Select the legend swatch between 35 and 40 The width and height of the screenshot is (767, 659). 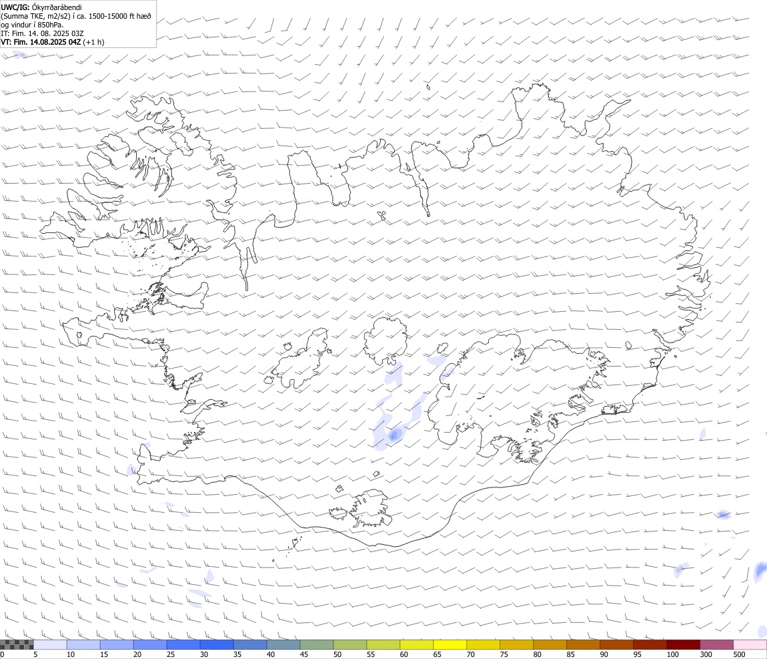click(250, 644)
